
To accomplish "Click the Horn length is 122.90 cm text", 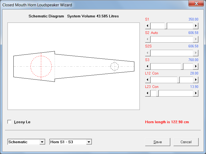I will [x=167, y=122].
